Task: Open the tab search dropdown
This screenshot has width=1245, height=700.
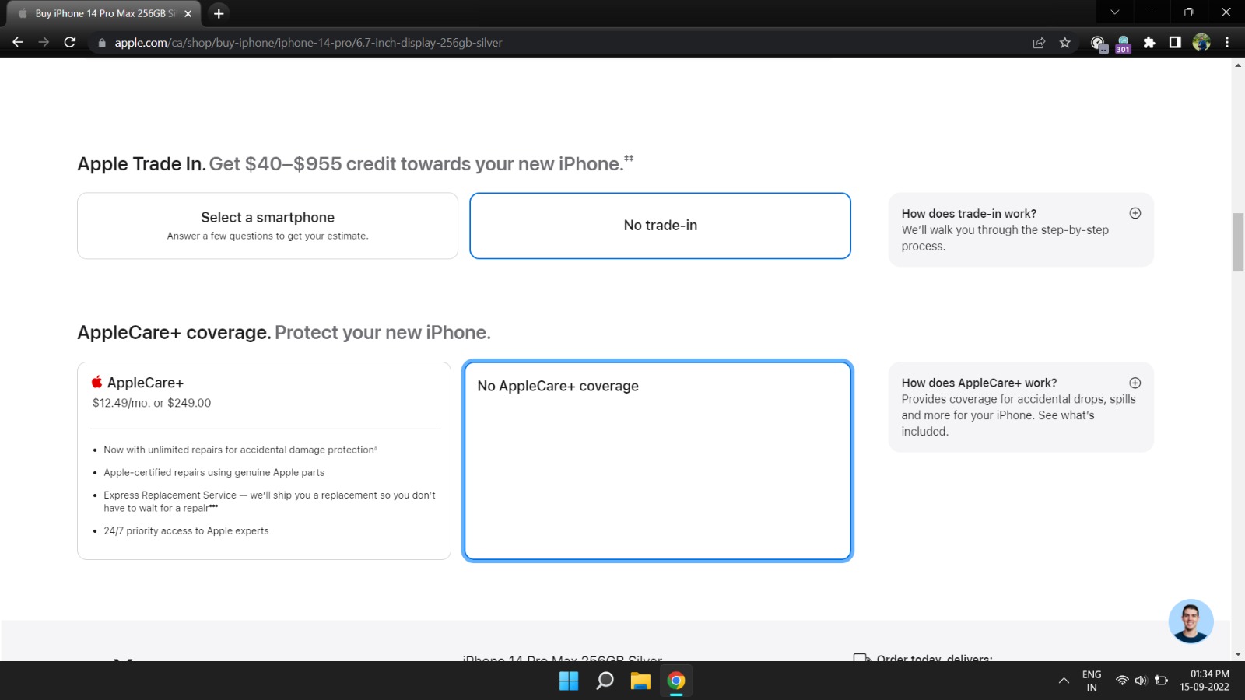Action: 1114,12
